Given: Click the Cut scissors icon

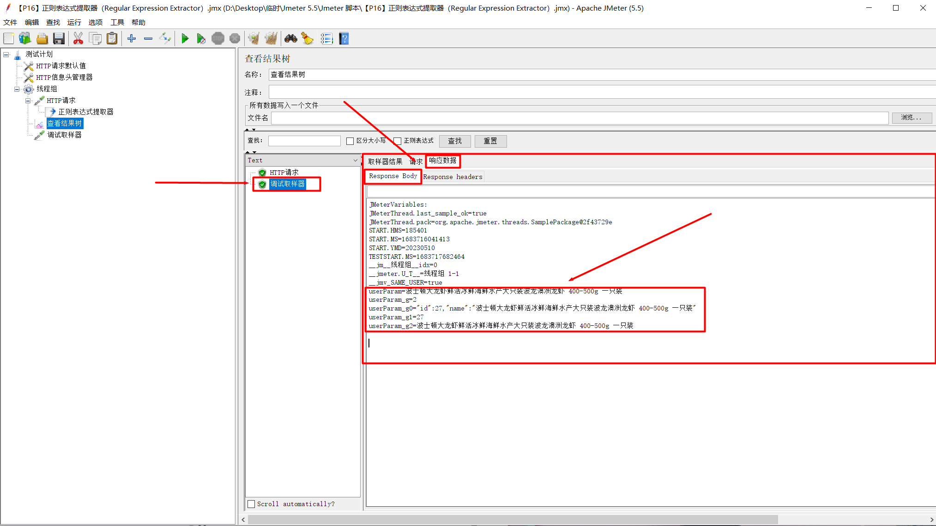Looking at the screenshot, I should click(78, 39).
